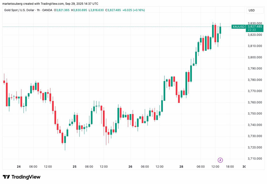
Task: Click the TradingView logo at bottom left
Action: point(21,177)
